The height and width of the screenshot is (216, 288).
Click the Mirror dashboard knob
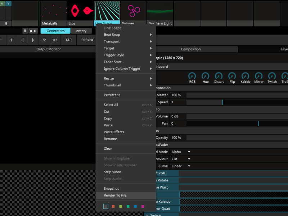pyautogui.click(x=259, y=76)
